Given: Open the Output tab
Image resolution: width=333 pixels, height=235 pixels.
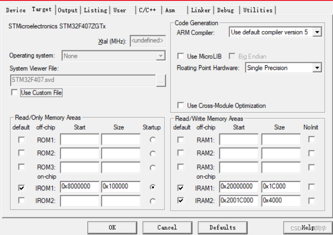Looking at the screenshot, I should coord(68,10).
